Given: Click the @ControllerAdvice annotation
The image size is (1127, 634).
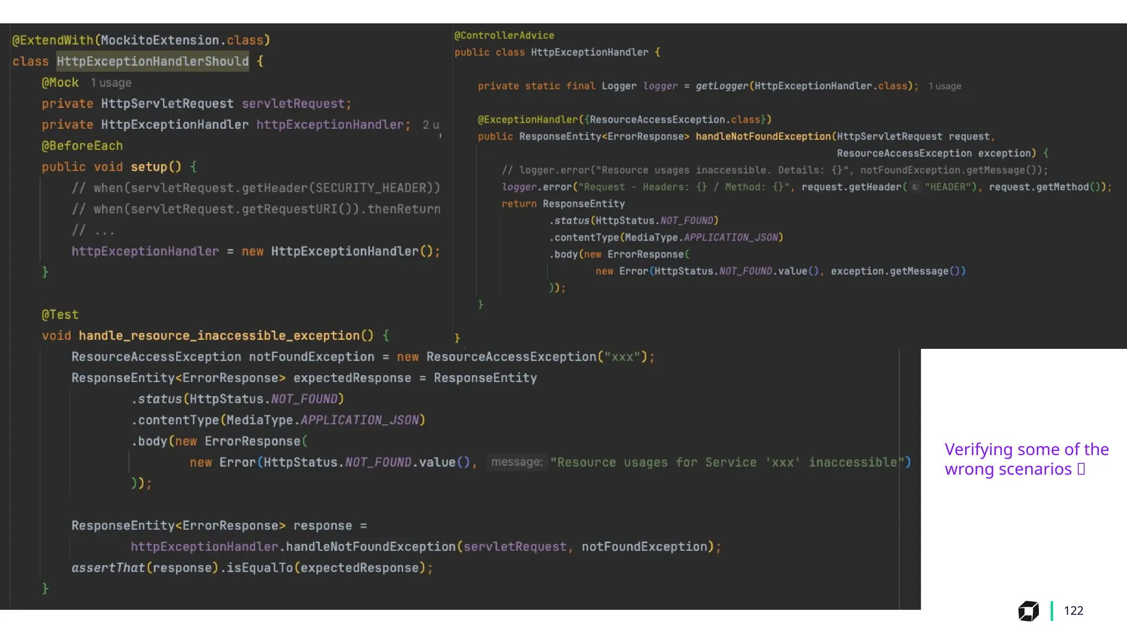Looking at the screenshot, I should [504, 36].
